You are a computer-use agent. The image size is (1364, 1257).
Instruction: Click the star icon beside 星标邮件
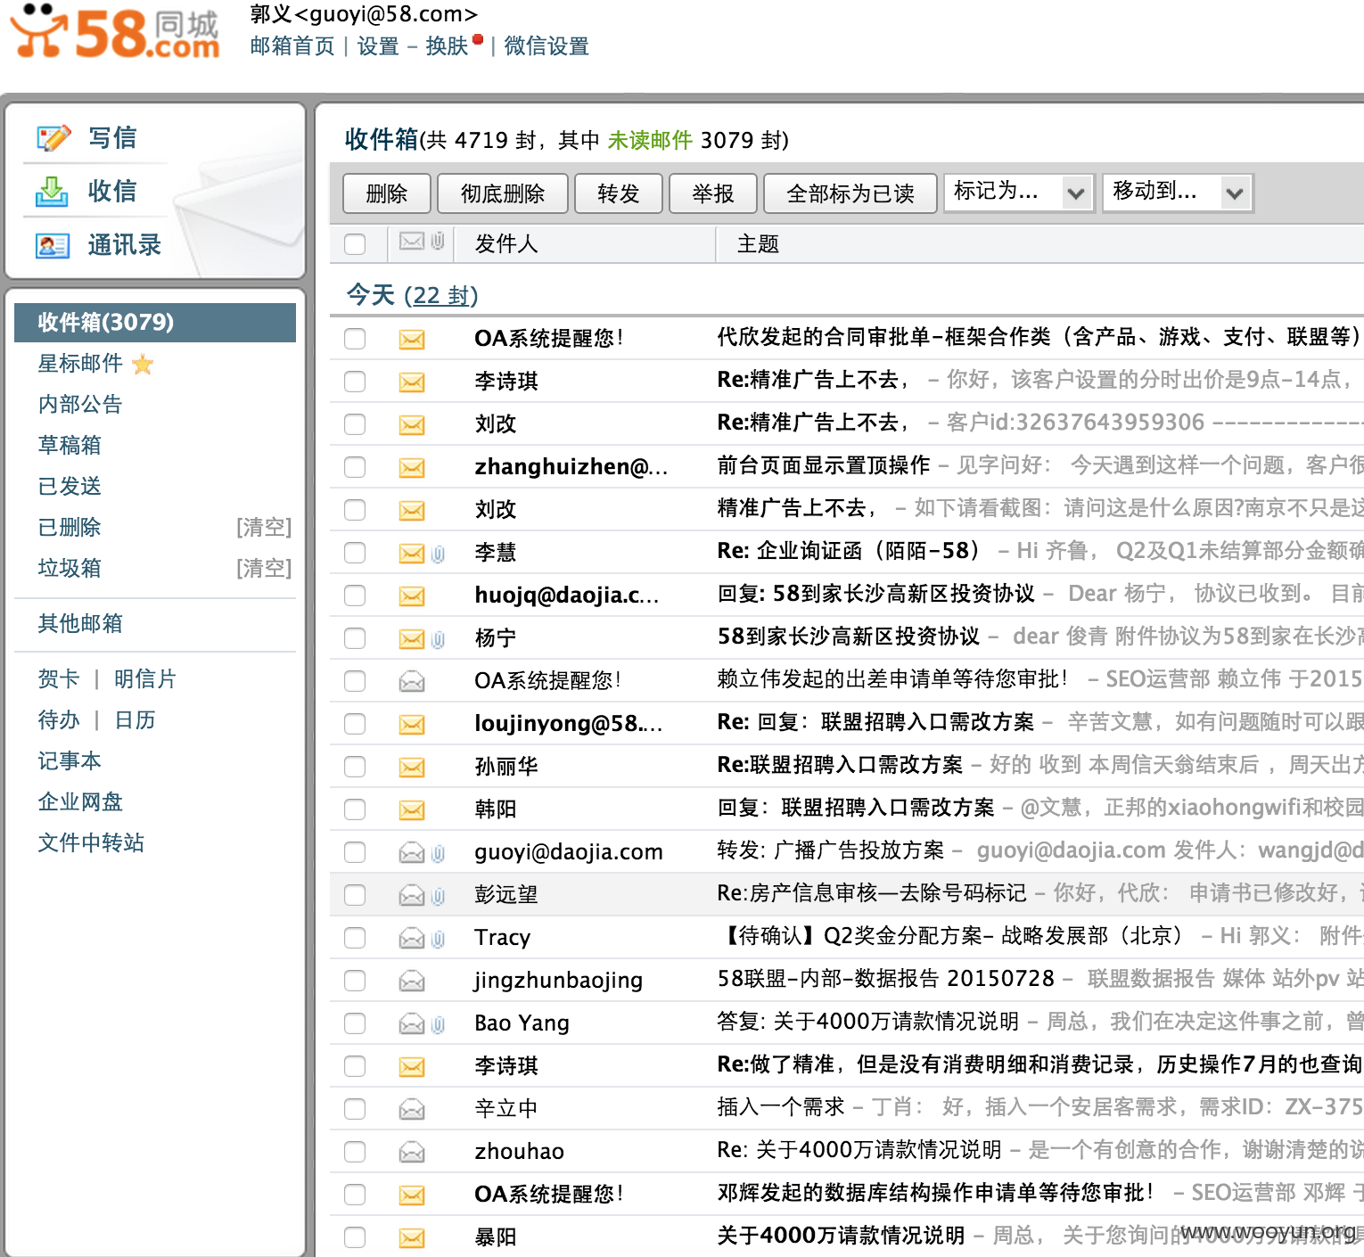click(x=143, y=364)
